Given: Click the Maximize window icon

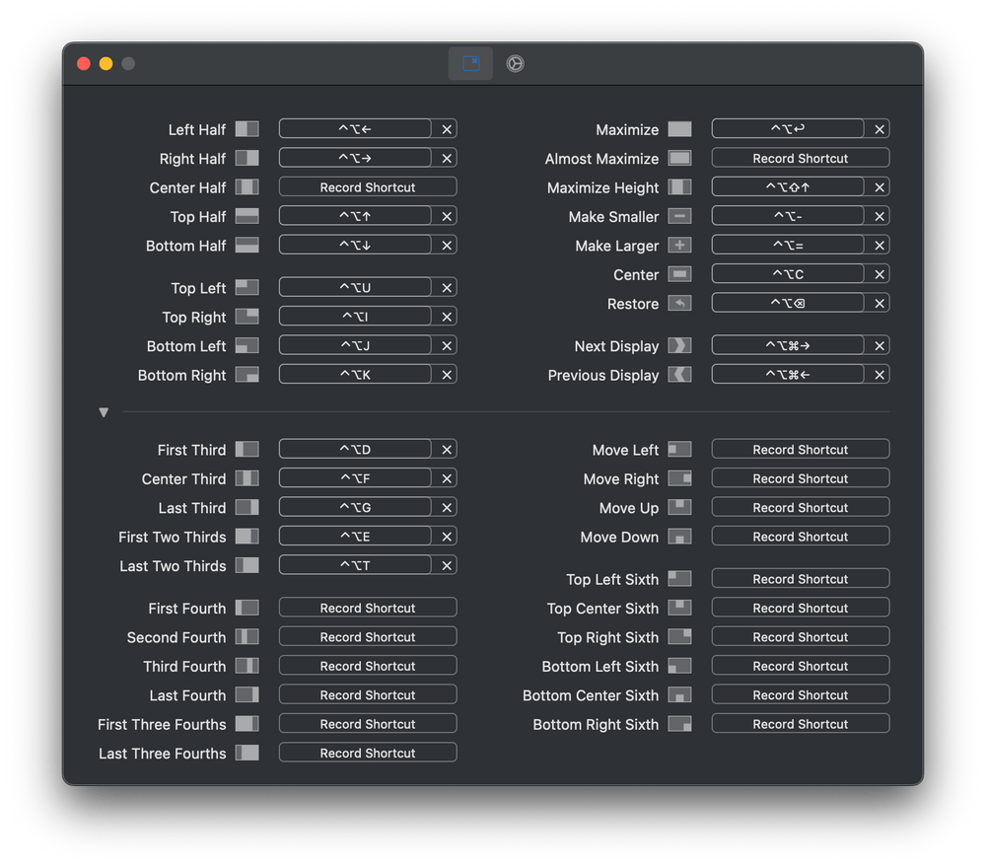Looking at the screenshot, I should coord(681,128).
